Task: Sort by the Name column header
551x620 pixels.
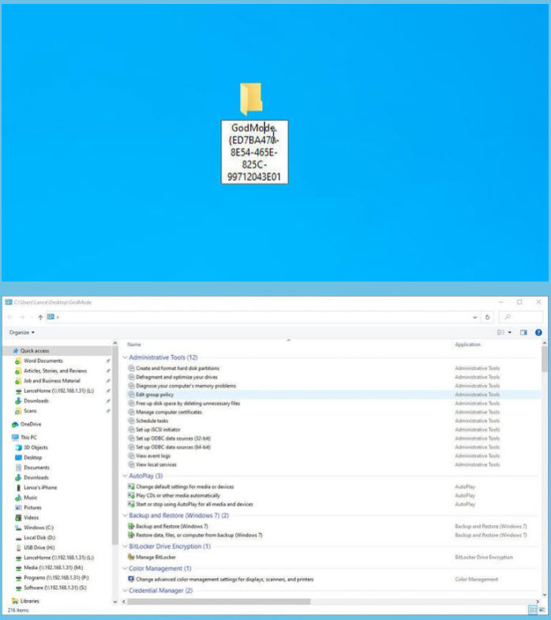Action: click(134, 345)
